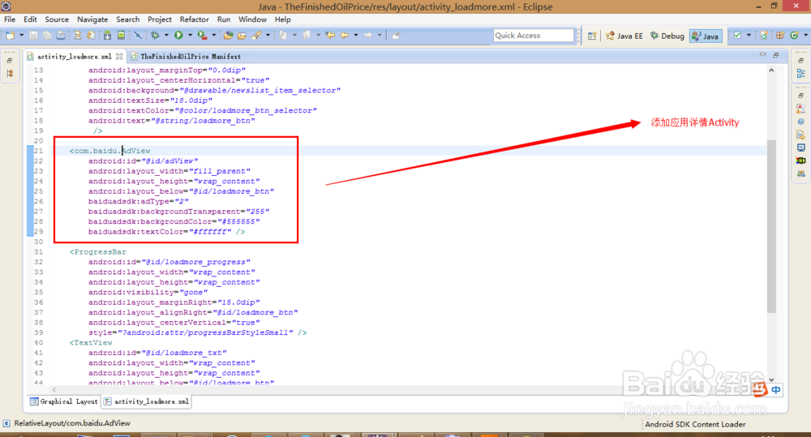Toggle the Skip All Breakpoints icon

138,35
